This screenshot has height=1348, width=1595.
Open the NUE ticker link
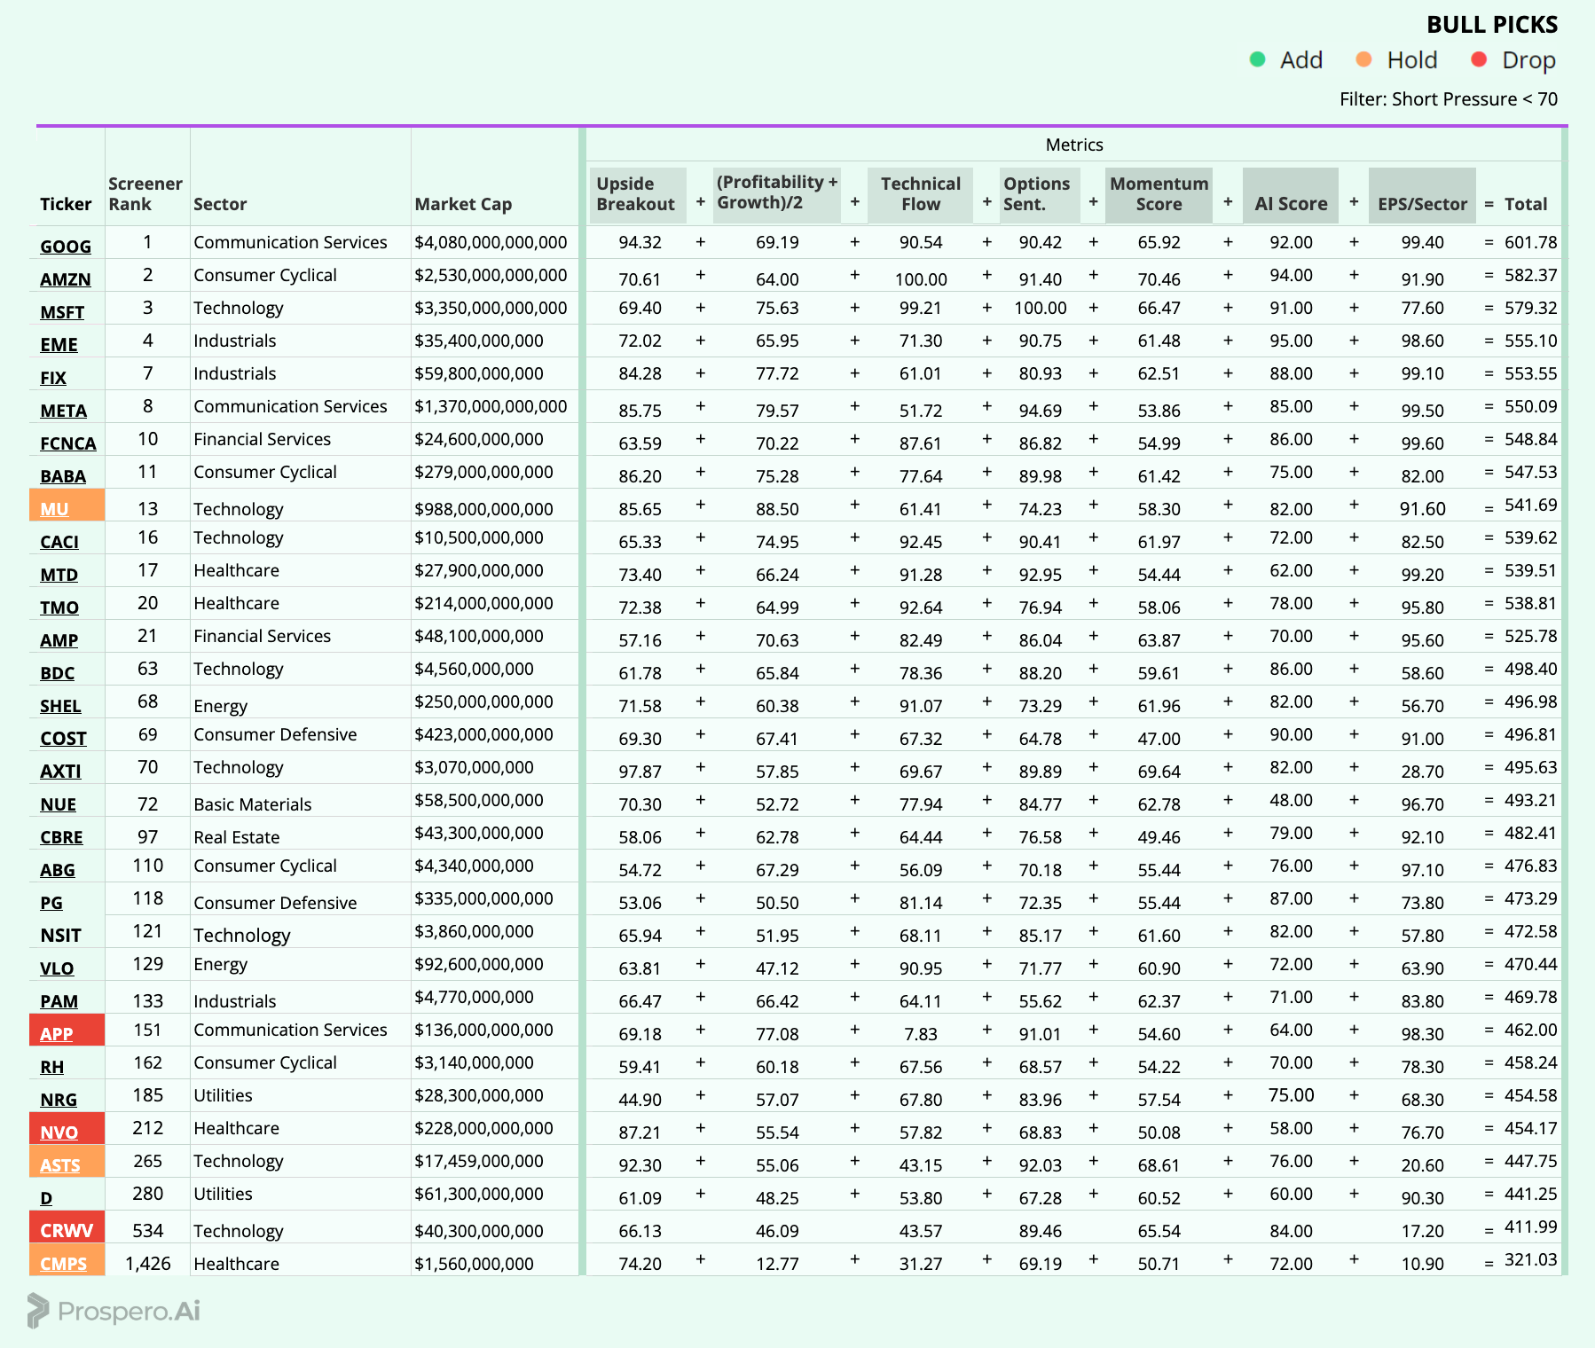coord(58,804)
